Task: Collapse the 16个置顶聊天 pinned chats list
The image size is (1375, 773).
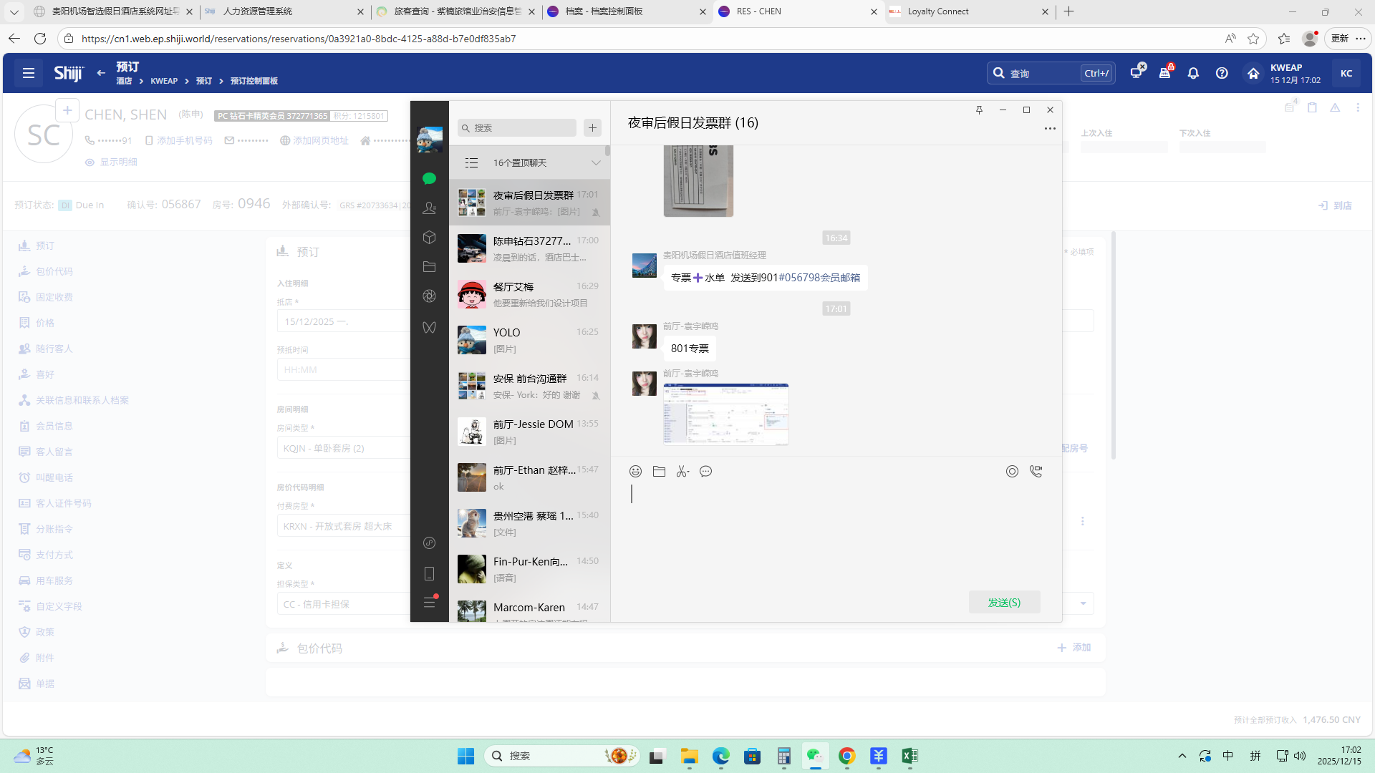Action: 595,163
